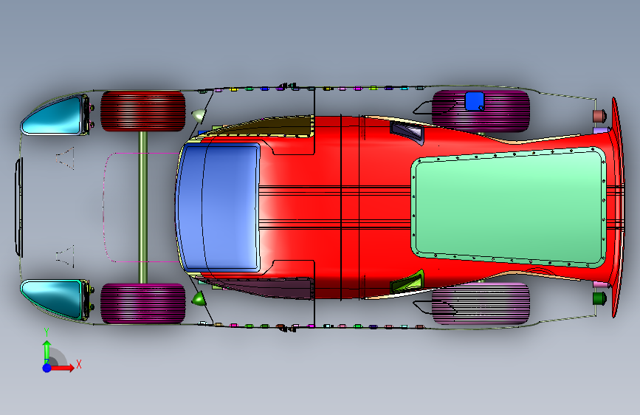The width and height of the screenshot is (640, 415).
Task: Select the magenta front wheel
Action: [142, 303]
